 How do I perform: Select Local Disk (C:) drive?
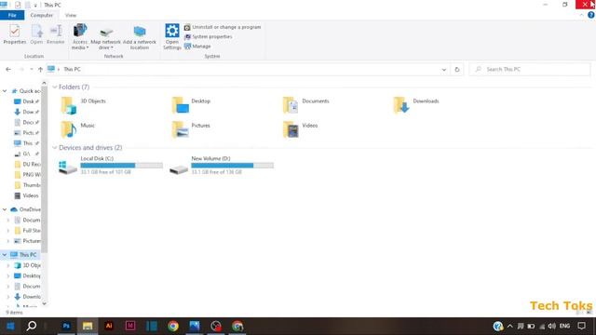[x=110, y=166]
